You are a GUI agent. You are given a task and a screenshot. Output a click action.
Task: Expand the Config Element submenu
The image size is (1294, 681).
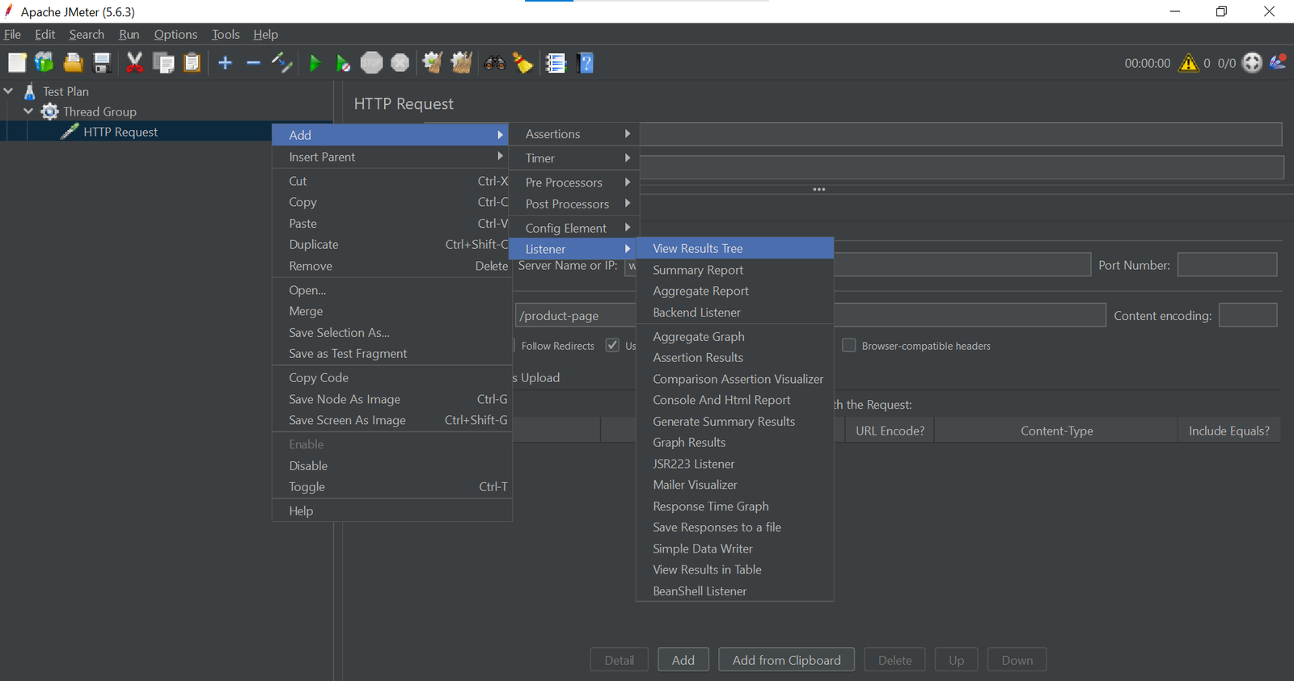tap(574, 229)
